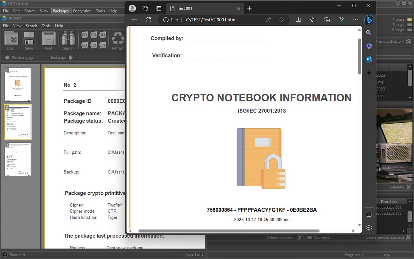This screenshot has height=259, width=414.
Task: Export report as TXT
Action: 84,35
